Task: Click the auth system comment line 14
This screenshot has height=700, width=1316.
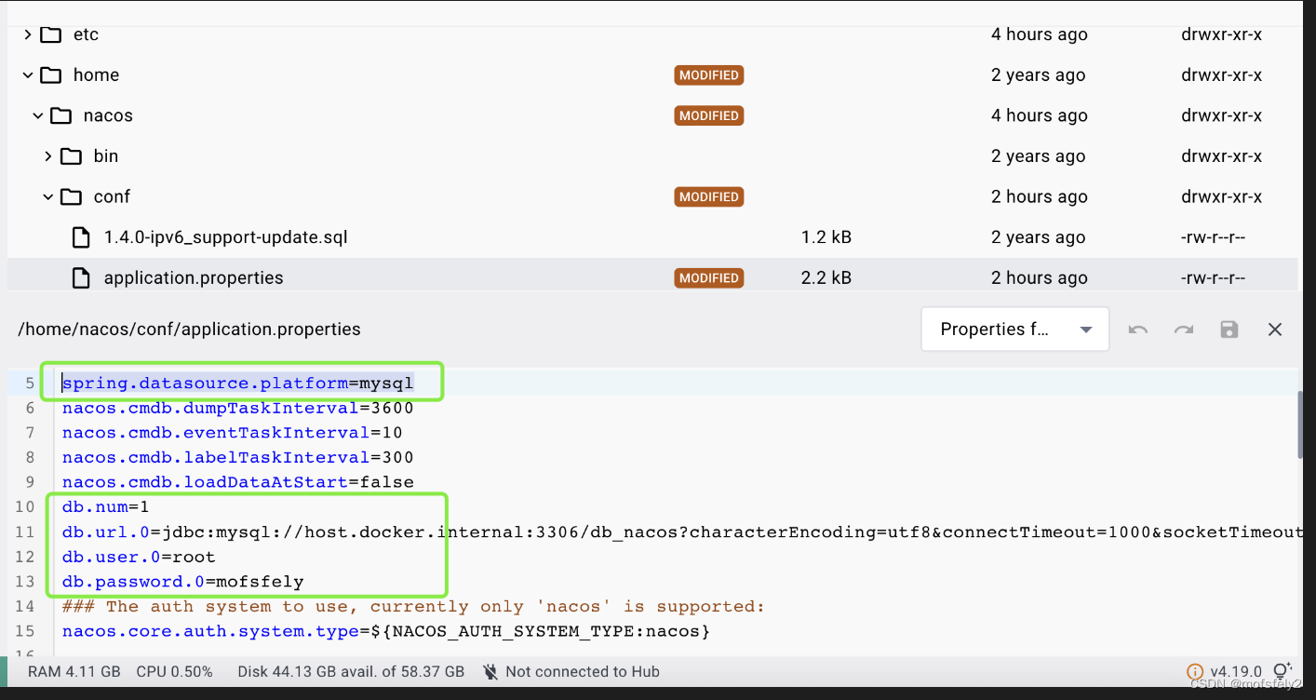Action: point(413,607)
